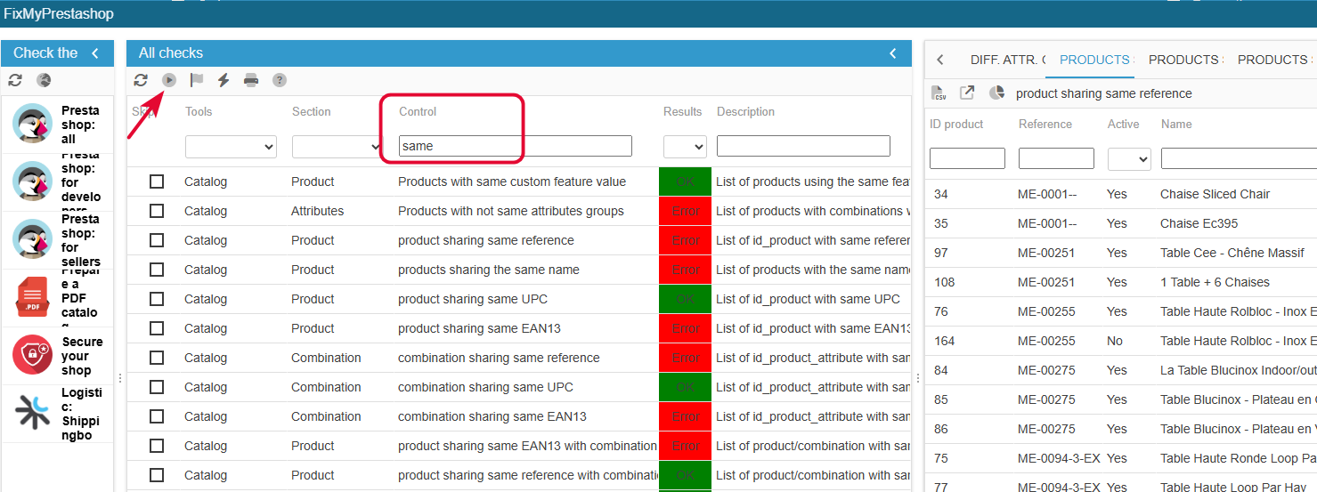Open Logistic: Shippingbo item
This screenshot has width=1317, height=492.
(58, 414)
